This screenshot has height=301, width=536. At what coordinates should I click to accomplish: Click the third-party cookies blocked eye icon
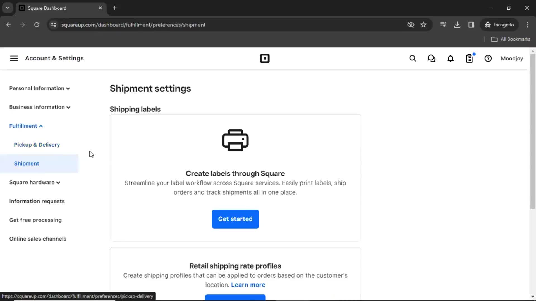pos(411,25)
